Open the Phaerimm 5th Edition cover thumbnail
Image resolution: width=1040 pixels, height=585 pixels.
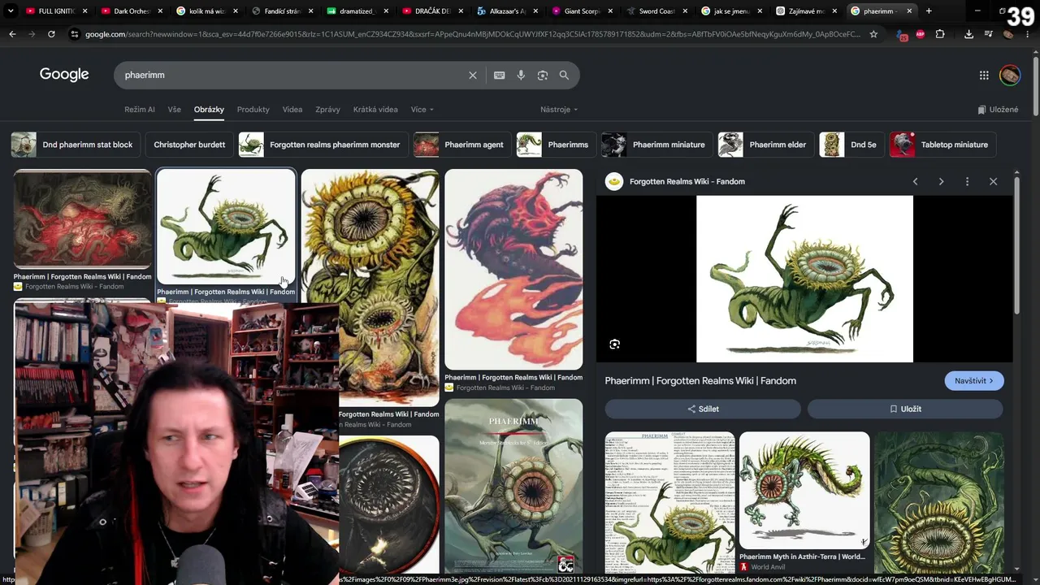tap(513, 486)
